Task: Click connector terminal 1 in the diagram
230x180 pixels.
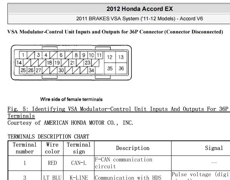Action: (23, 55)
